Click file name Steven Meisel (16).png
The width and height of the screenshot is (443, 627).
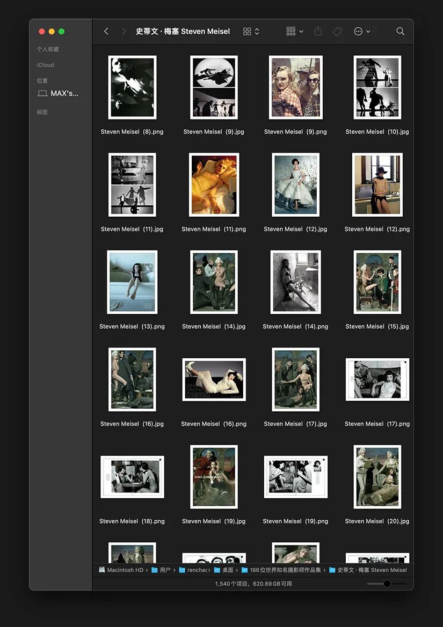coord(214,424)
